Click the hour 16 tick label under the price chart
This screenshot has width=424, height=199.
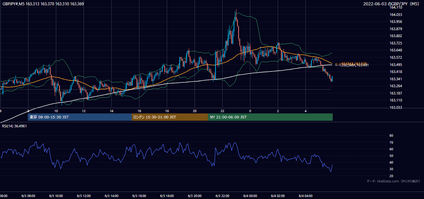[139, 111]
